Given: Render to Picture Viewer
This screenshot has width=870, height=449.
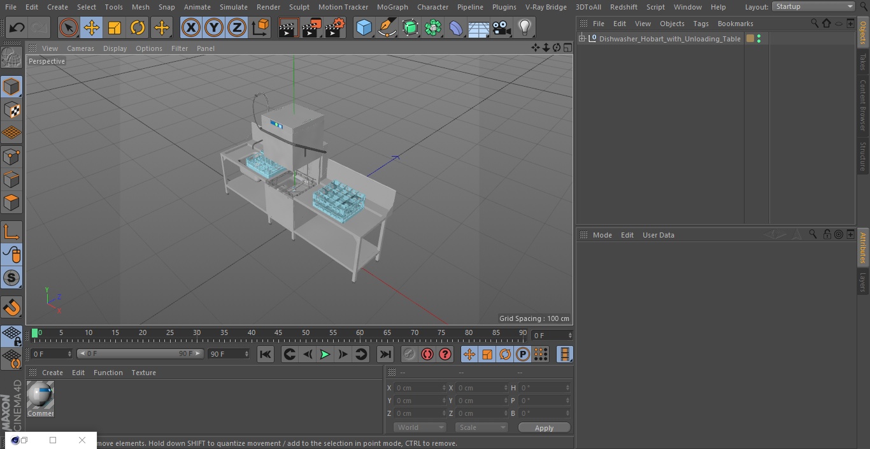Looking at the screenshot, I should point(311,28).
